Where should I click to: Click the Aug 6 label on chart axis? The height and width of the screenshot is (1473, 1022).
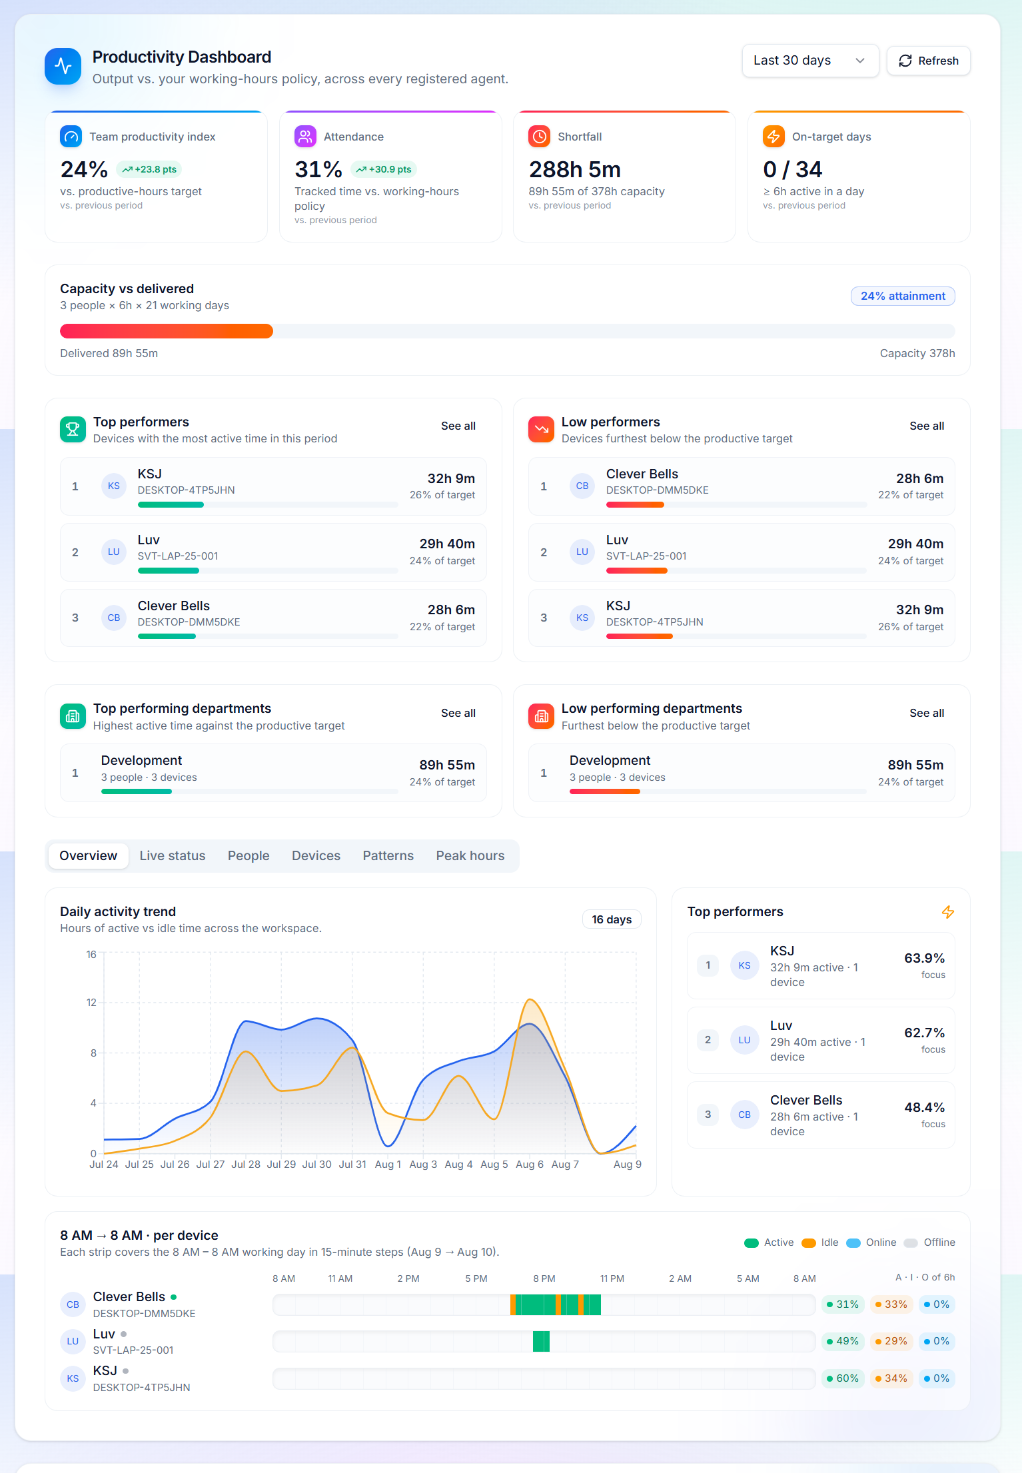pos(529,1165)
